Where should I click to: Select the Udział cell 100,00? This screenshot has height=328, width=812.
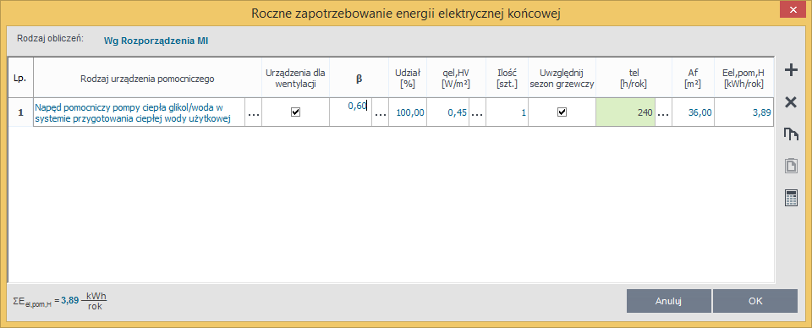coord(408,112)
